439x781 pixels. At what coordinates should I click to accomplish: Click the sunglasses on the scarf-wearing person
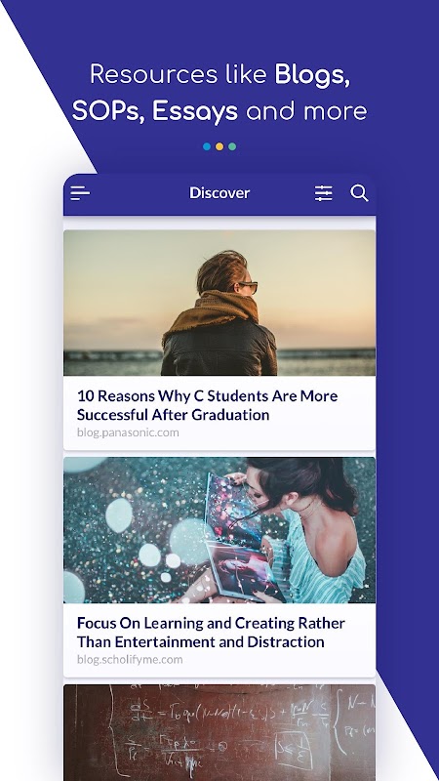(x=248, y=287)
